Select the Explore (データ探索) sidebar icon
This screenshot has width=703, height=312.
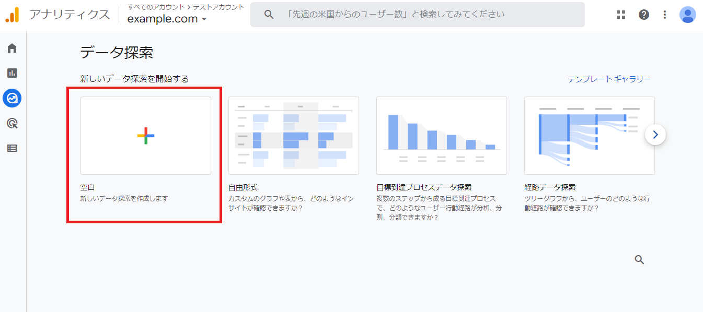coord(12,98)
